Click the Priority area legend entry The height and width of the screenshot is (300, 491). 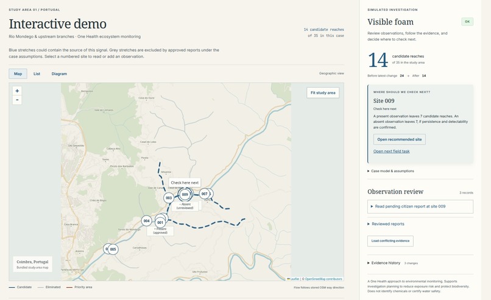point(79,287)
